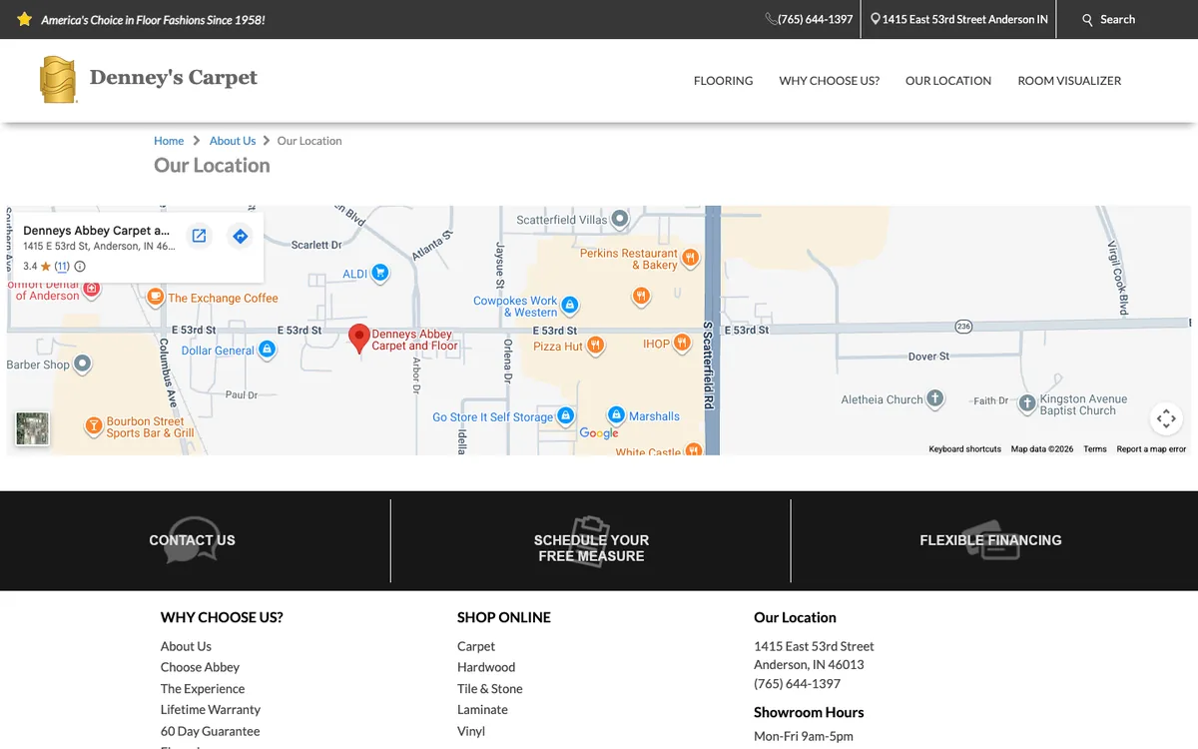Click the Comfort Dental marker icon
Image resolution: width=1198 pixels, height=749 pixels.
click(x=91, y=289)
